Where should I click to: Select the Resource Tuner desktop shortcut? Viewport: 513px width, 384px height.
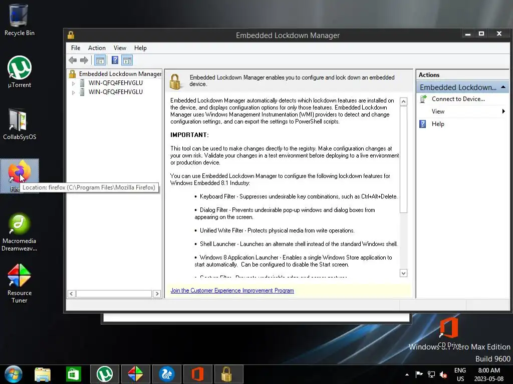20,283
